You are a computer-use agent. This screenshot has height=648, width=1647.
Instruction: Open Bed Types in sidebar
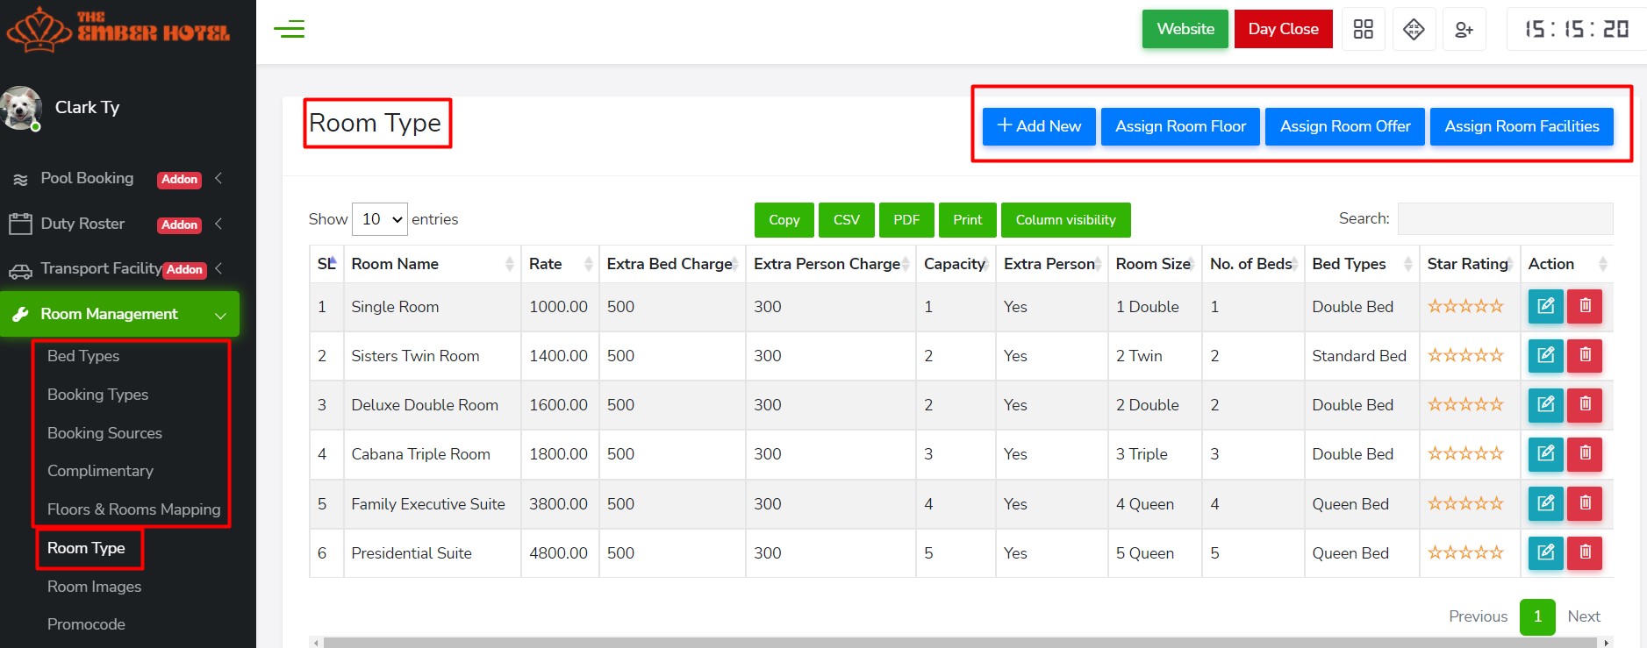point(83,356)
